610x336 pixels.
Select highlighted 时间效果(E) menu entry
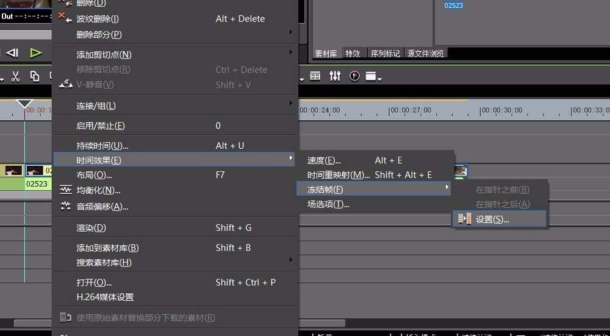point(174,160)
